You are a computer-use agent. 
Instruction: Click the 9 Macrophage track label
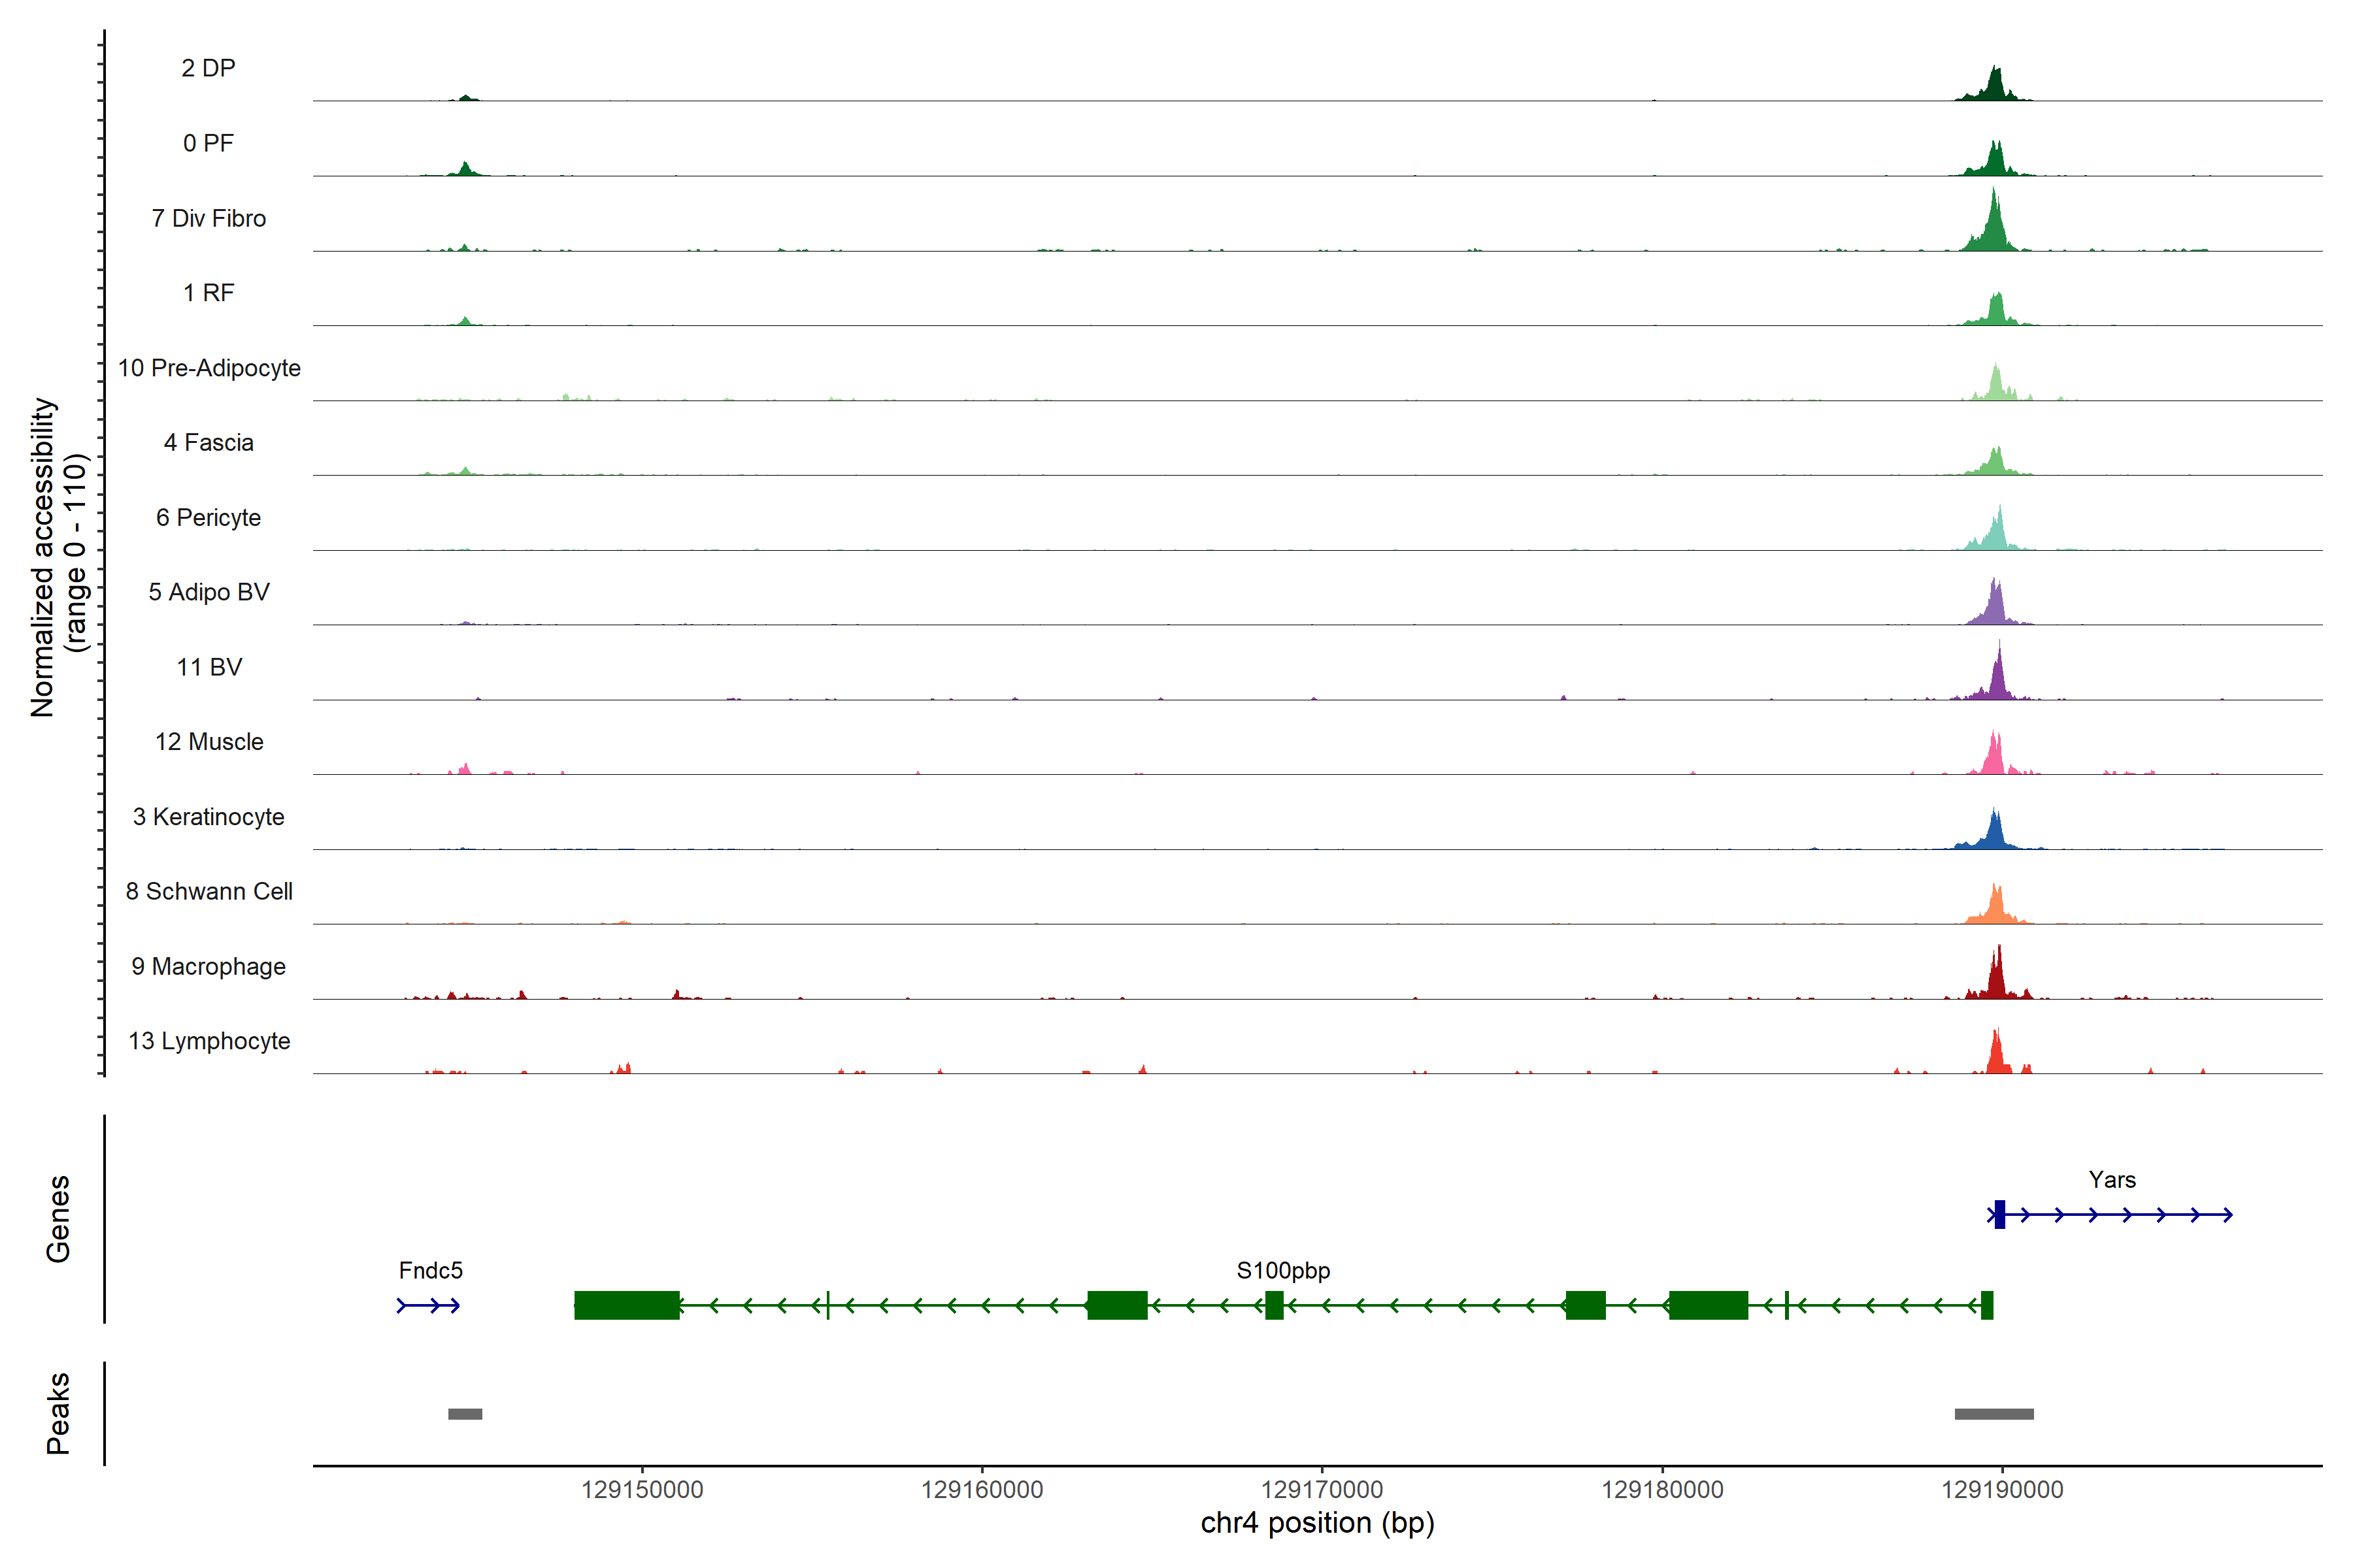[208, 966]
